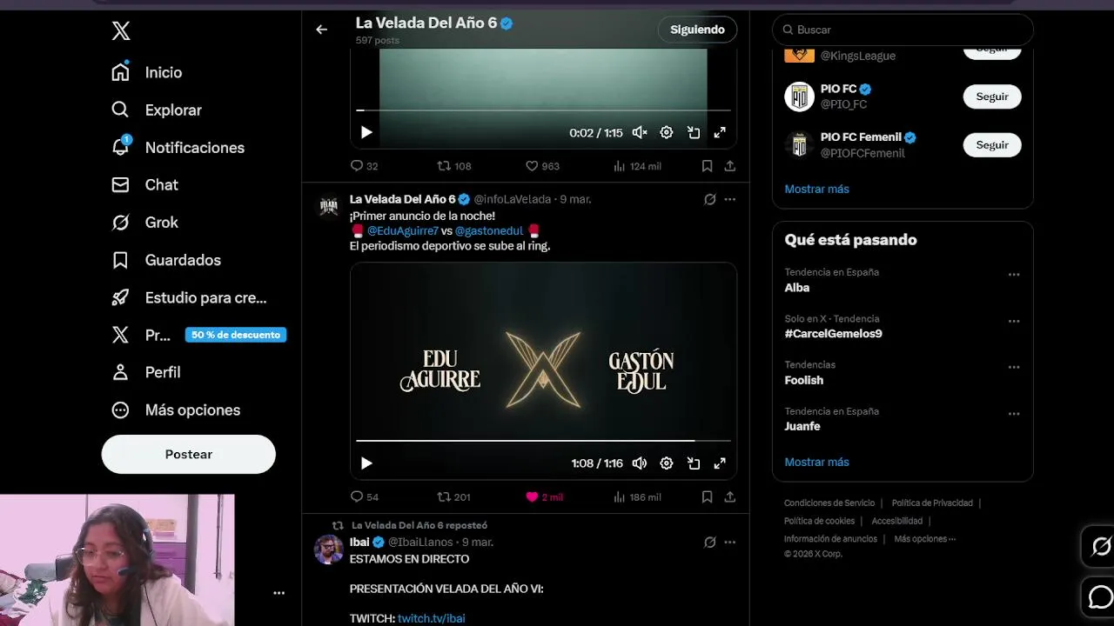Reply to post with 54 comments
The image size is (1114, 626).
coord(364,496)
